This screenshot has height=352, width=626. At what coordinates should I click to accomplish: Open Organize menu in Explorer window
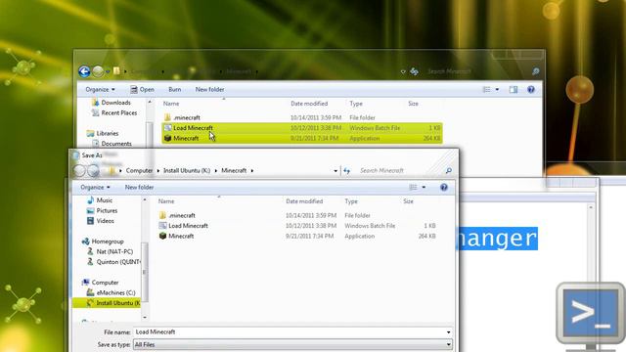[x=100, y=89]
